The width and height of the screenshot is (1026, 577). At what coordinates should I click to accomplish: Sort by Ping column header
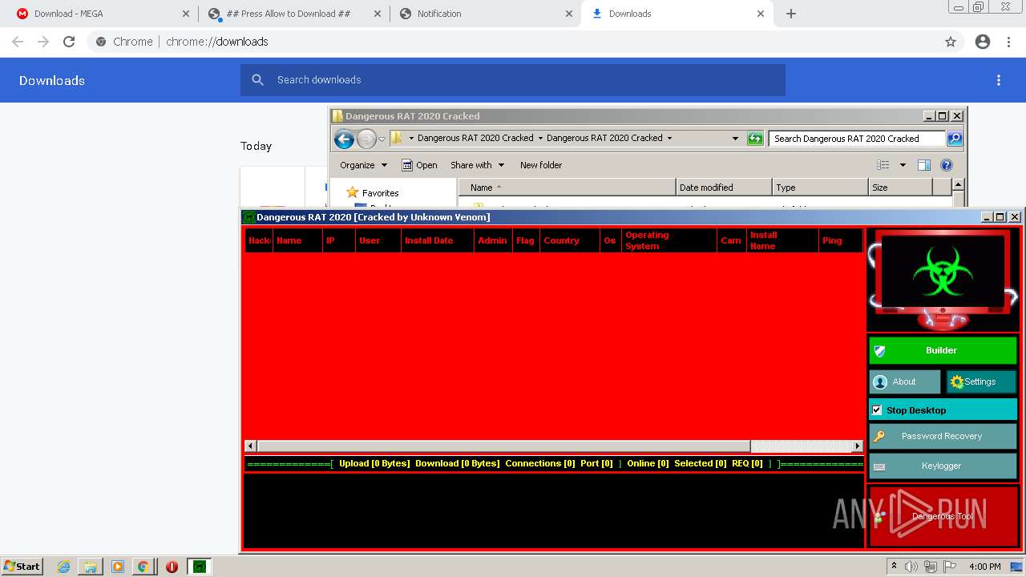[840, 240]
